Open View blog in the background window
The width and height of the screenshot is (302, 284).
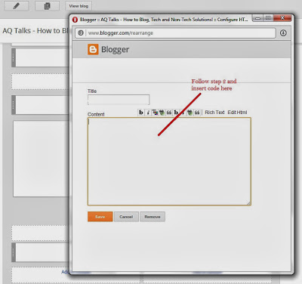(x=79, y=6)
